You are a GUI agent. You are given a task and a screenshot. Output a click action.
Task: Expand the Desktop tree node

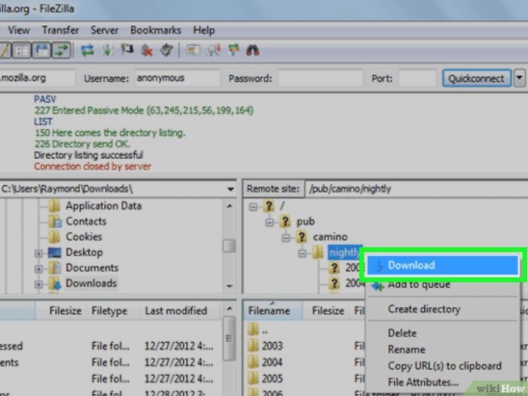39,253
